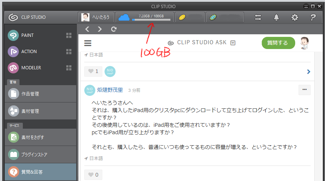Open the transfer arrows sync icon

coord(258,17)
